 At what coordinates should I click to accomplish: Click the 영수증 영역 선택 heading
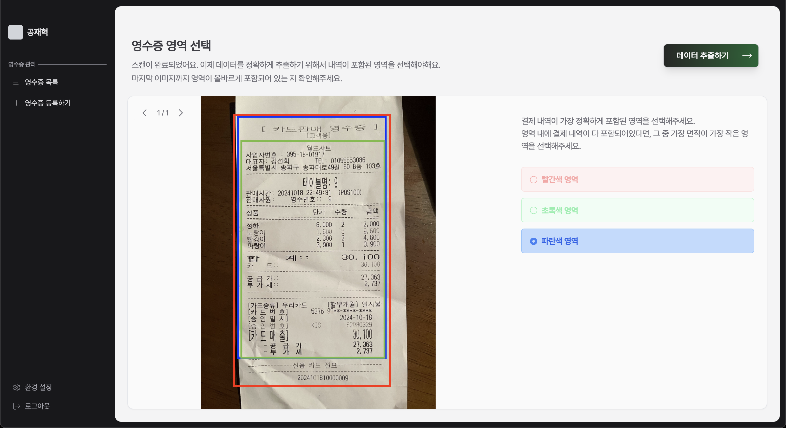[x=171, y=46]
